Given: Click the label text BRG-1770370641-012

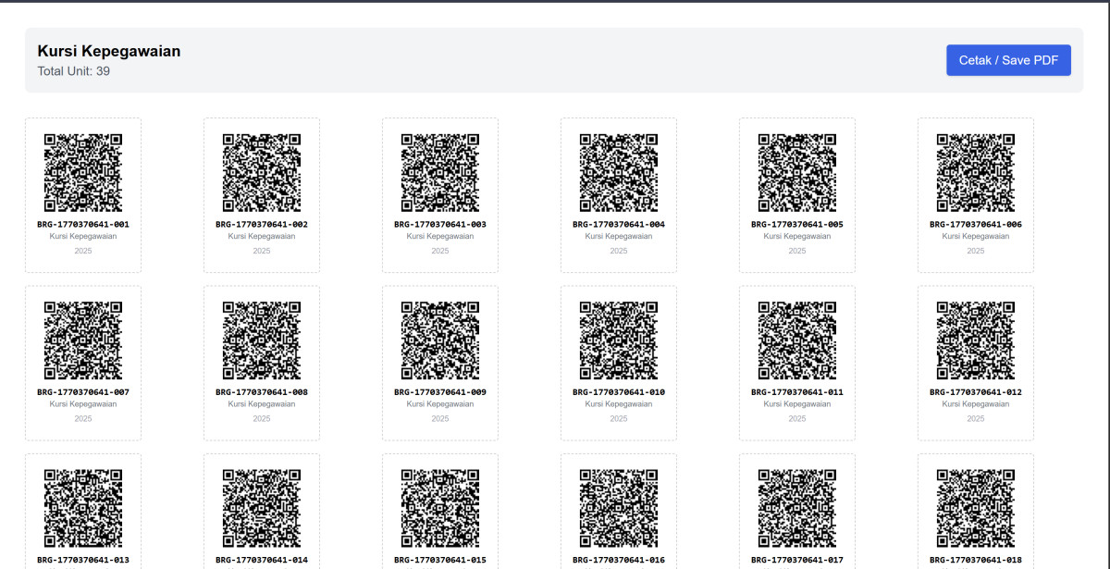Looking at the screenshot, I should [x=976, y=392].
